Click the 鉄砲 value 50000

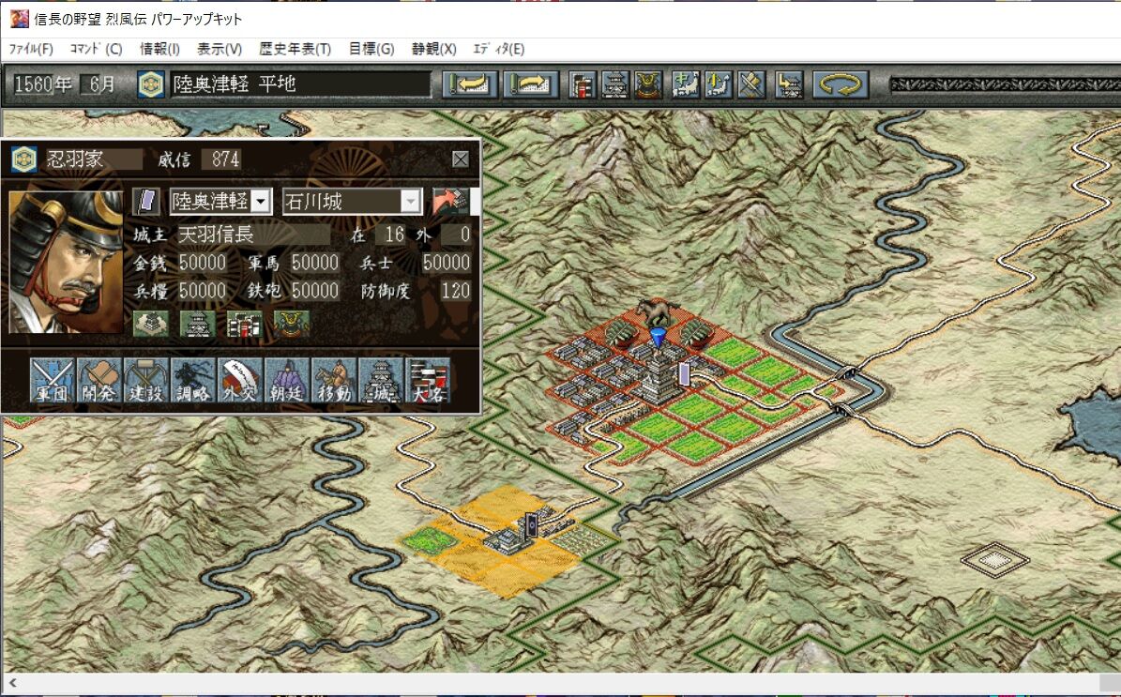[314, 290]
